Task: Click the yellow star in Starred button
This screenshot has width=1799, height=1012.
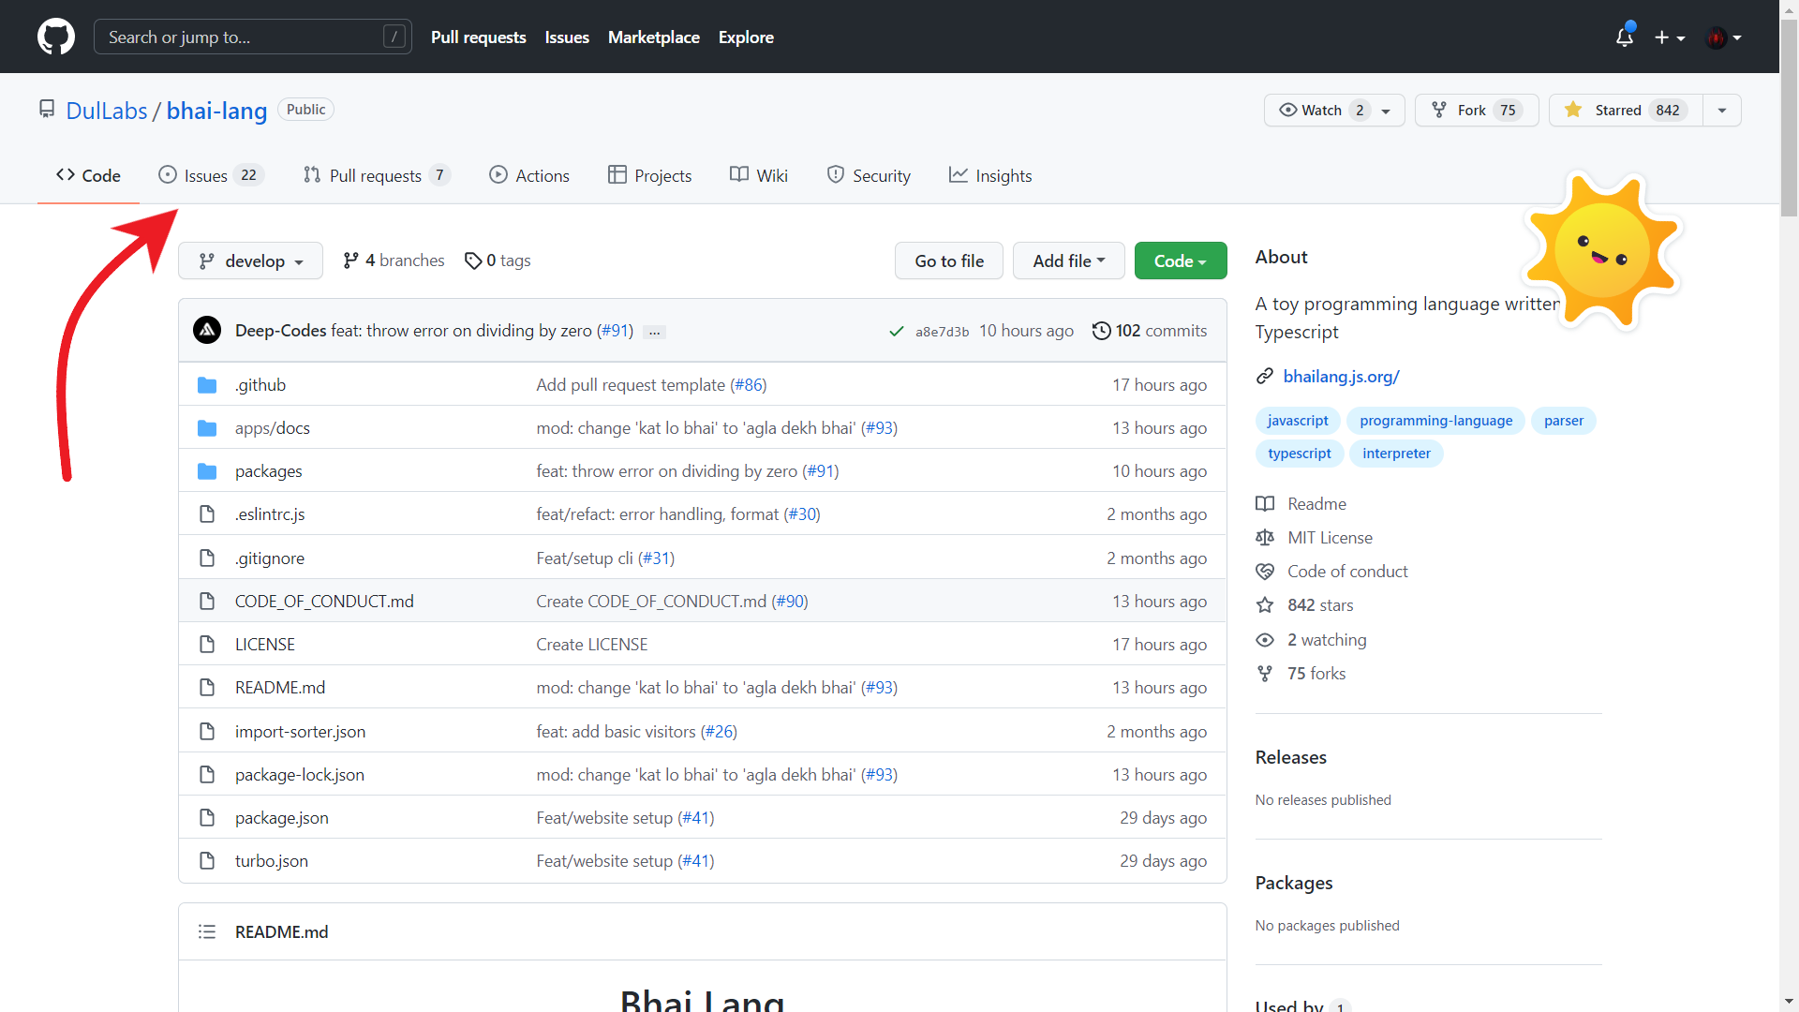Action: click(1573, 110)
